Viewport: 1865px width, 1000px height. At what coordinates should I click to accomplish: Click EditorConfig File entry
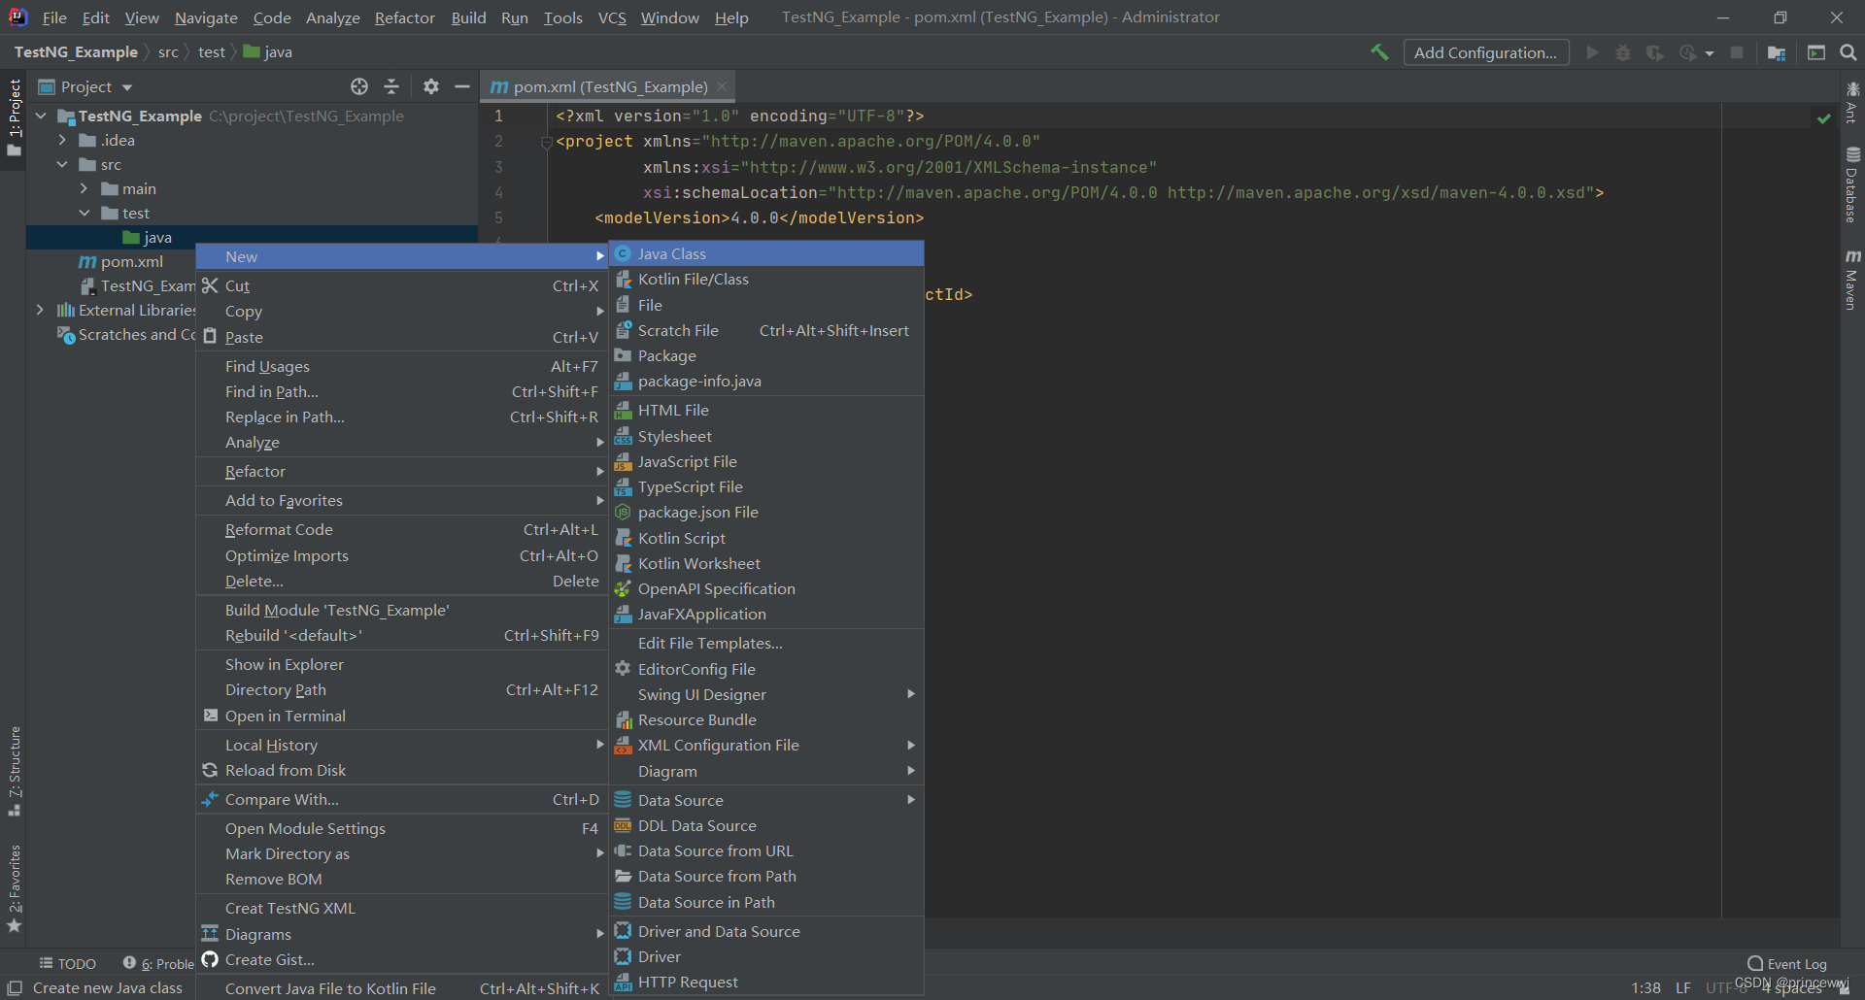(766, 669)
